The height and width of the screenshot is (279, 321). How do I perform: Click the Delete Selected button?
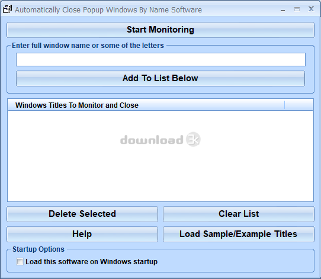click(82, 214)
